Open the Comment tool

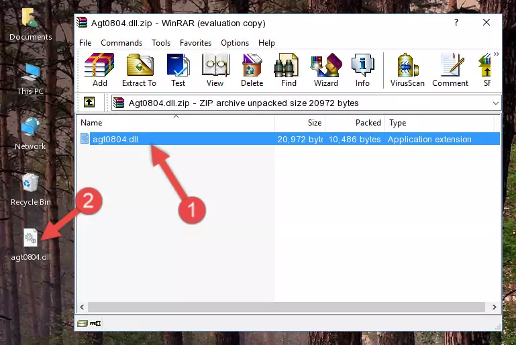point(450,70)
